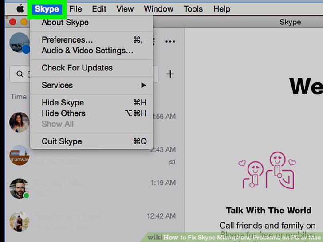Viewport: 323px width, 242px height.
Task: Choose Audio & Video Settings
Action: [91, 51]
